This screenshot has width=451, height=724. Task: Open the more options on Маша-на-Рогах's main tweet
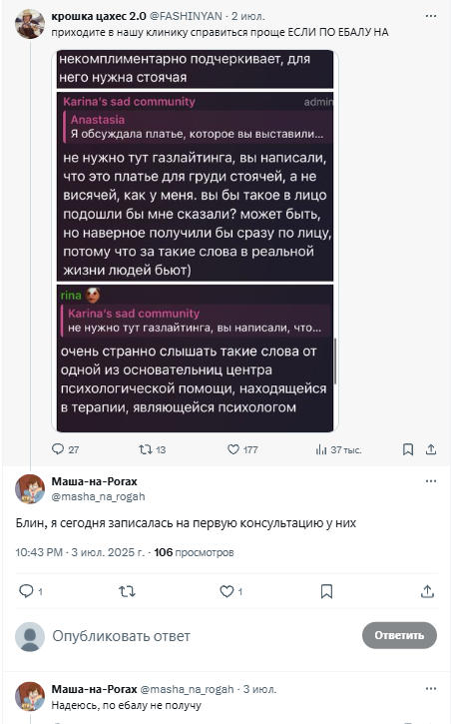[431, 481]
